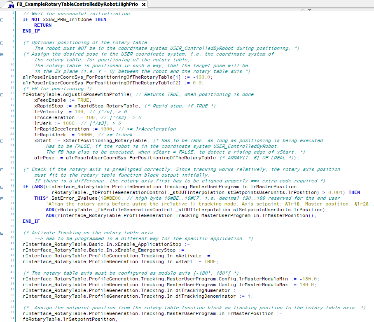374x322 pixels.
Task: Collapse the fbRotaryTable.AdjustToPoseWithProfile call
Action: (2, 94)
